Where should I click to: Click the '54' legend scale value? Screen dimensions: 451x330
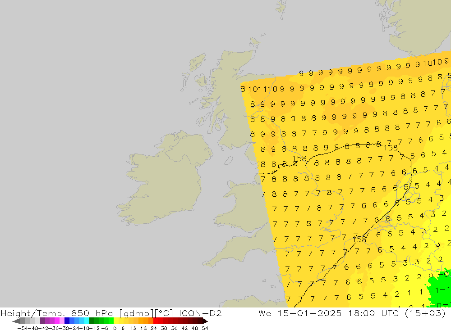tap(205, 328)
